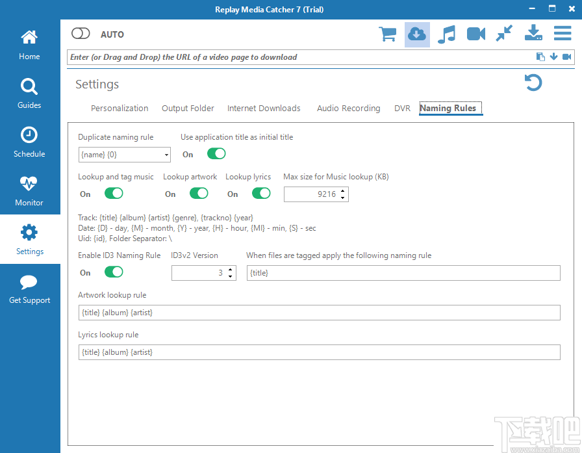Screen dimensions: 582x453
Task: Click the video camera recording icon
Action: click(476, 34)
